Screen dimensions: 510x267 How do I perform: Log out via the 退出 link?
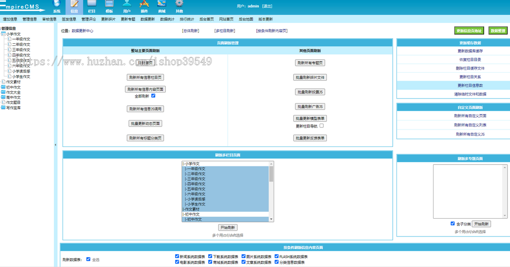(x=267, y=6)
